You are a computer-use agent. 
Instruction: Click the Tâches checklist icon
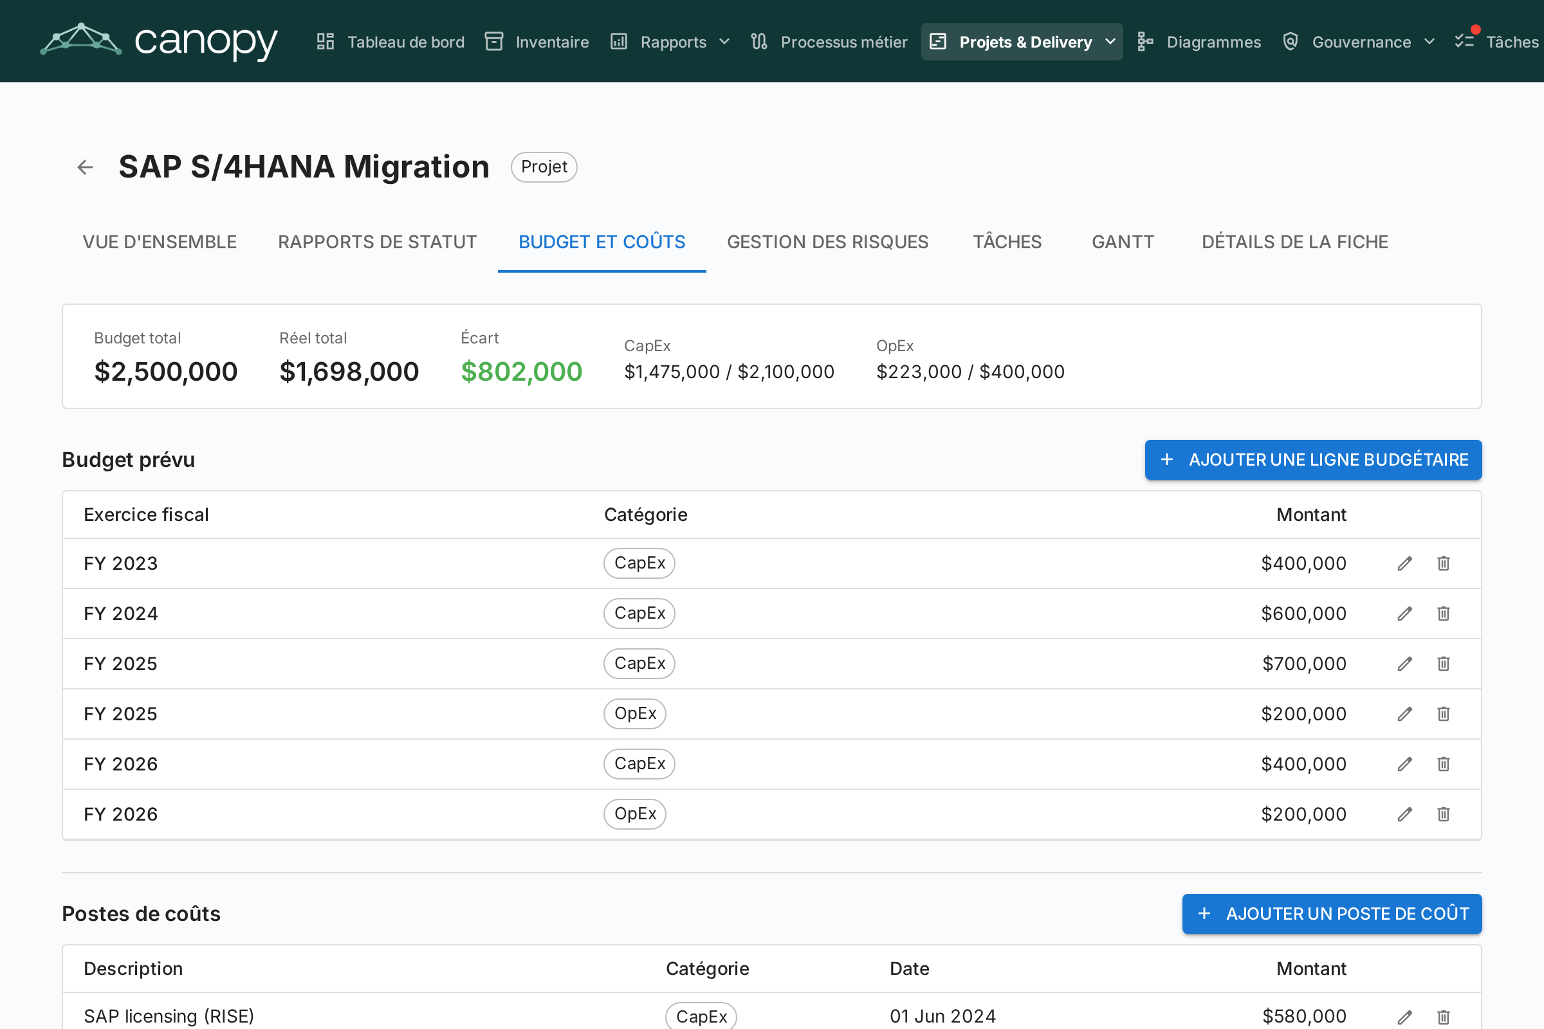pyautogui.click(x=1465, y=41)
